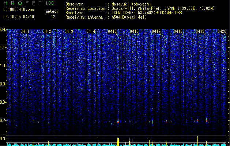The height and width of the screenshot is (146, 230).
Task: Click the 'meteor' label
Action: (52, 11)
